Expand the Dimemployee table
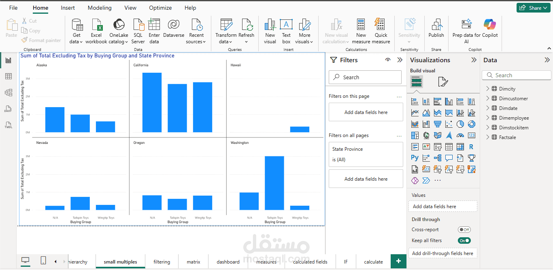The image size is (553, 270). (487, 118)
